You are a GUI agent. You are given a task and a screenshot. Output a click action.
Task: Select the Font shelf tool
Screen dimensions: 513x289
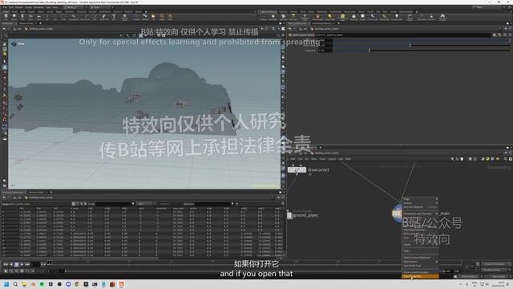pyautogui.click(x=114, y=17)
